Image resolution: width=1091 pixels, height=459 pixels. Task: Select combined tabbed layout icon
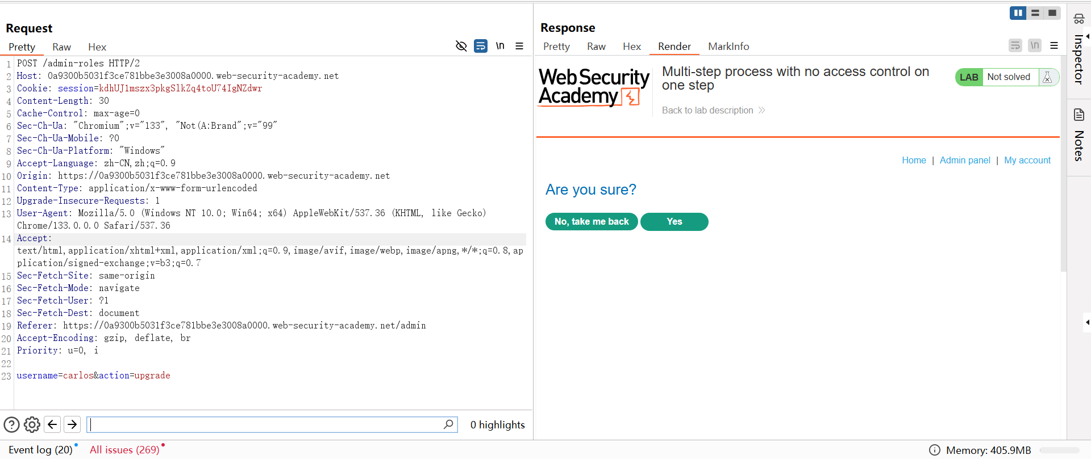click(1052, 12)
